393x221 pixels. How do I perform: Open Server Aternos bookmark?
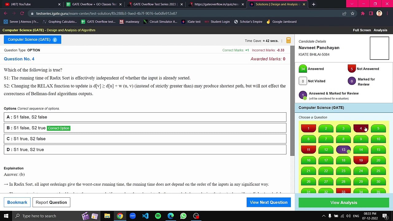point(21,22)
